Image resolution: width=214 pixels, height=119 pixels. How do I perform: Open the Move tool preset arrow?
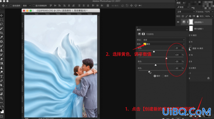(6, 6)
